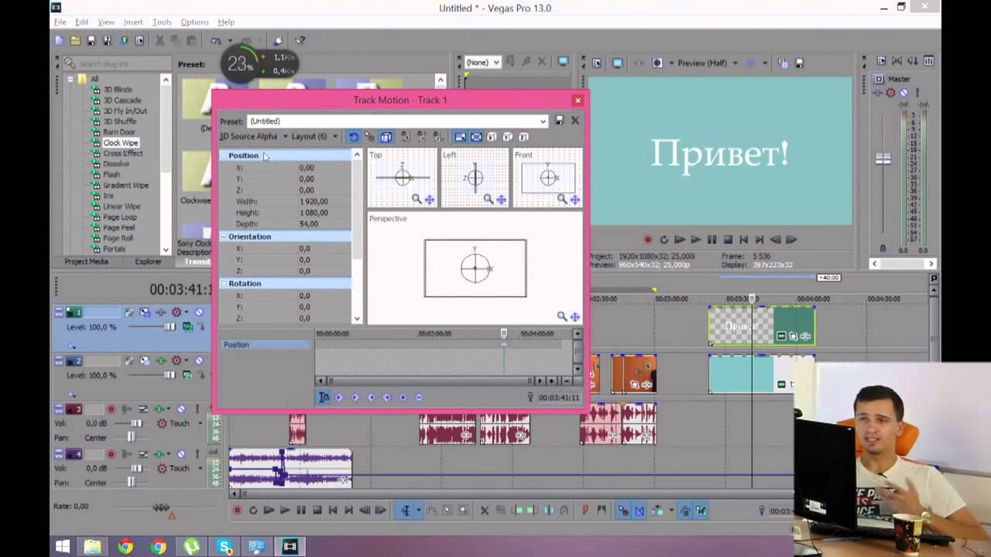Toggle Edit in Object Space icon

pos(386,137)
